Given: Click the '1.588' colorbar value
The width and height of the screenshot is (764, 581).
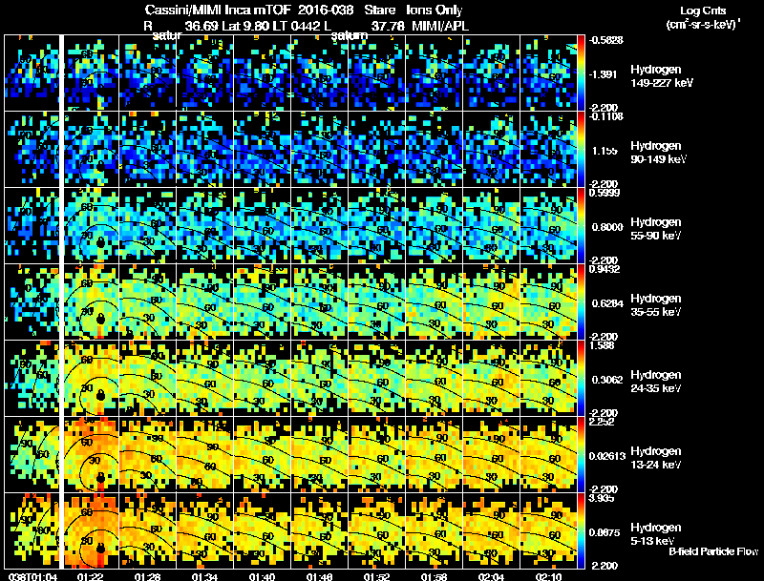Looking at the screenshot, I should (x=602, y=345).
